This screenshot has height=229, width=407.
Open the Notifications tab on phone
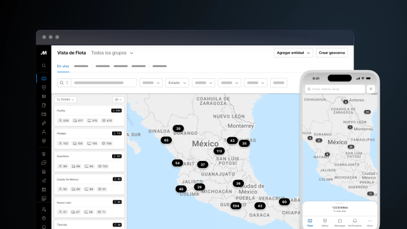(x=355, y=223)
